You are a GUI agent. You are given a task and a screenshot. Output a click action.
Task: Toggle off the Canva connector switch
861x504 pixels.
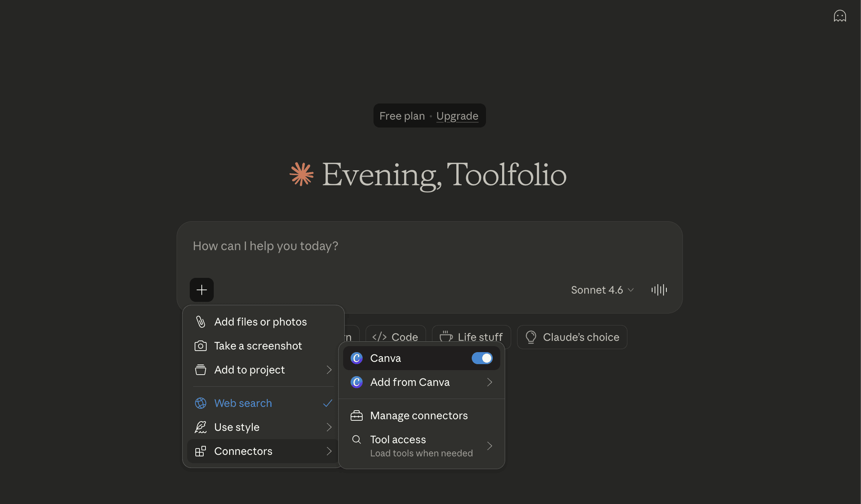(x=482, y=358)
